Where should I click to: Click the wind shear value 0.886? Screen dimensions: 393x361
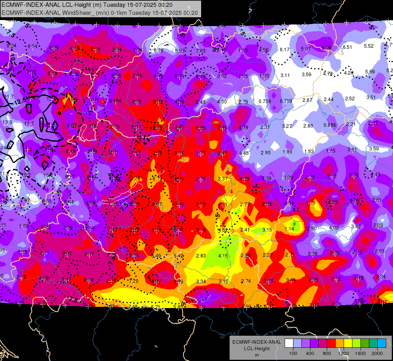(330, 125)
